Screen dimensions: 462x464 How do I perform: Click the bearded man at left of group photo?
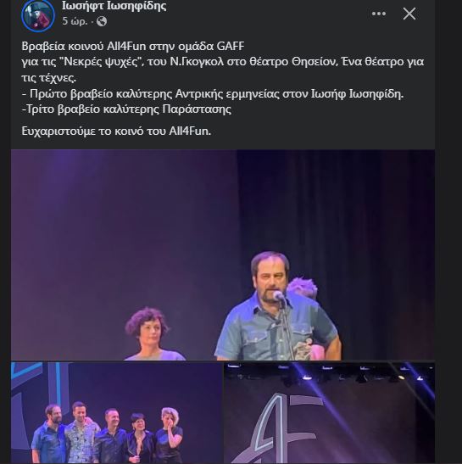coord(50,433)
